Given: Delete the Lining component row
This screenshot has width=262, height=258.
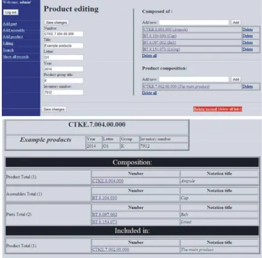Looking at the screenshot, I should [248, 50].
